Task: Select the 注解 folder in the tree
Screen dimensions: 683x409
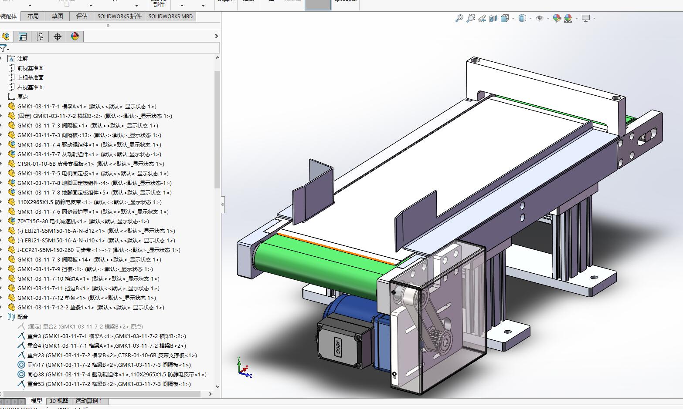Action: 23,58
